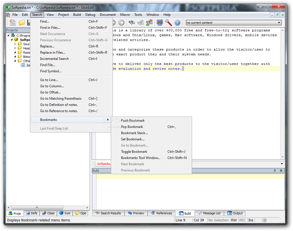The height and width of the screenshot is (231, 293).
Task: Select the Build bottom tab
Action: coord(185,213)
